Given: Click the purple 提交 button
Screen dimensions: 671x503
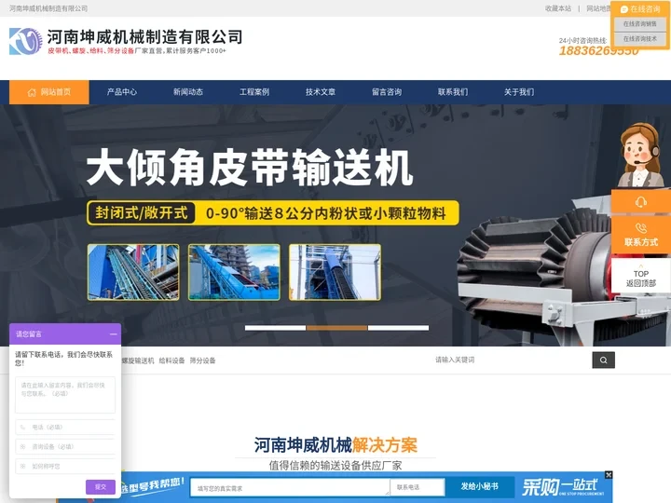Looking at the screenshot, I should tap(101, 487).
